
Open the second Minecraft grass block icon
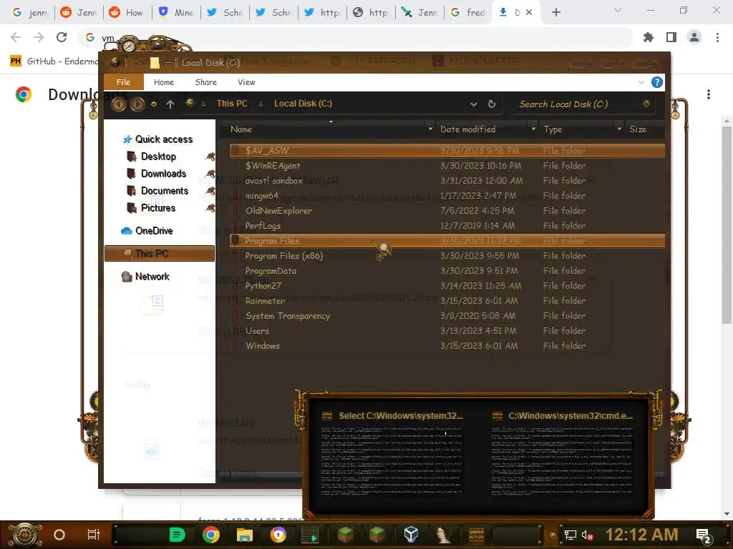point(377,535)
